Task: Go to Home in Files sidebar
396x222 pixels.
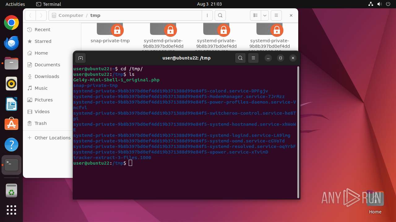Action: point(52,53)
